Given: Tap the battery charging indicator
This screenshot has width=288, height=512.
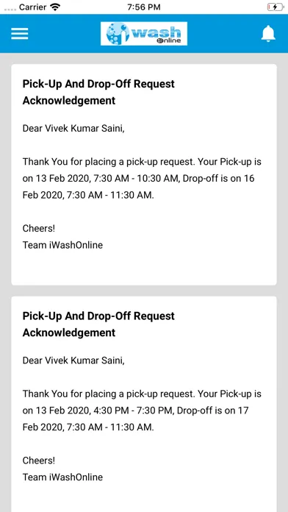Looking at the screenshot, I should (276, 7).
